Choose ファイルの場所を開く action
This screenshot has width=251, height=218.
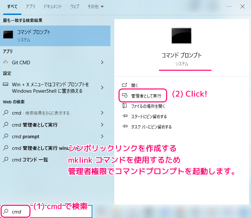[x=148, y=106]
